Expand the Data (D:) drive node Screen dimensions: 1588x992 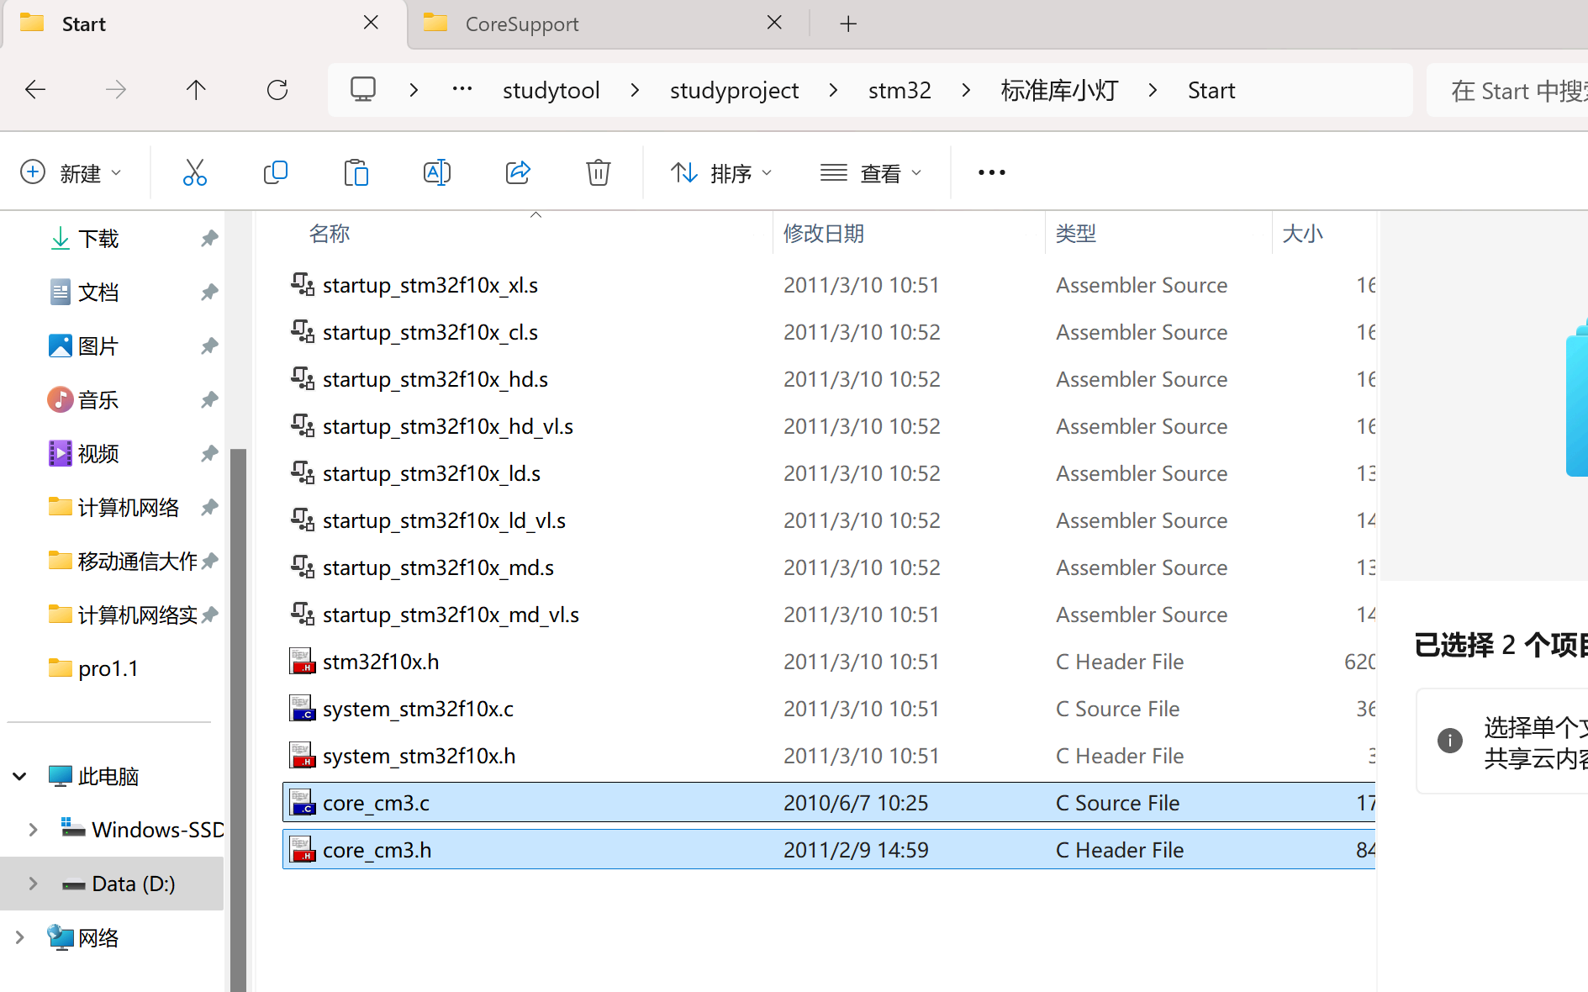(x=33, y=884)
